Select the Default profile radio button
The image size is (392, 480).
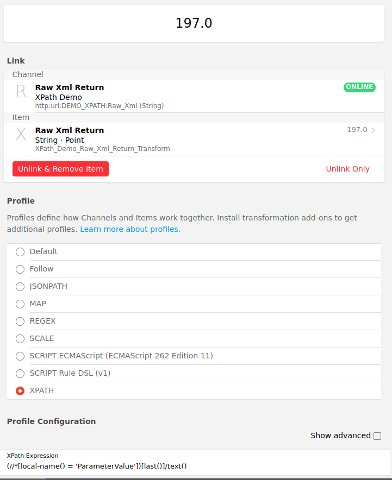[x=20, y=252]
